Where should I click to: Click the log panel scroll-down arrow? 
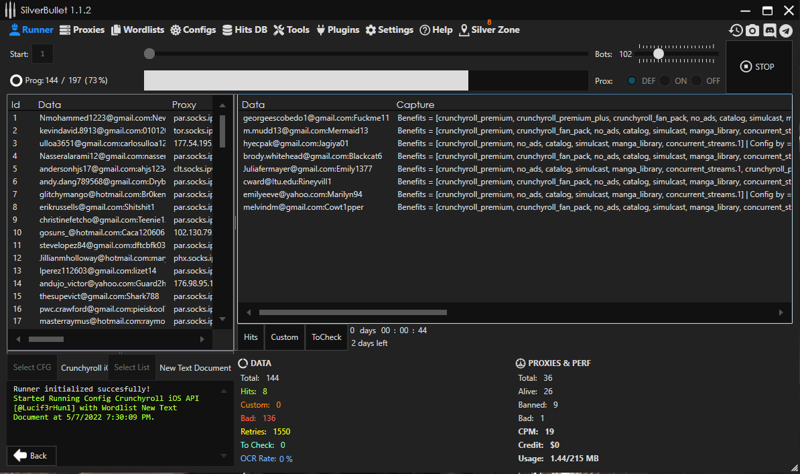click(x=224, y=456)
